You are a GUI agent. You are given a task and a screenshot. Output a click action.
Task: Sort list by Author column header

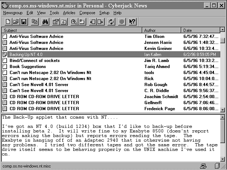coord(161,30)
